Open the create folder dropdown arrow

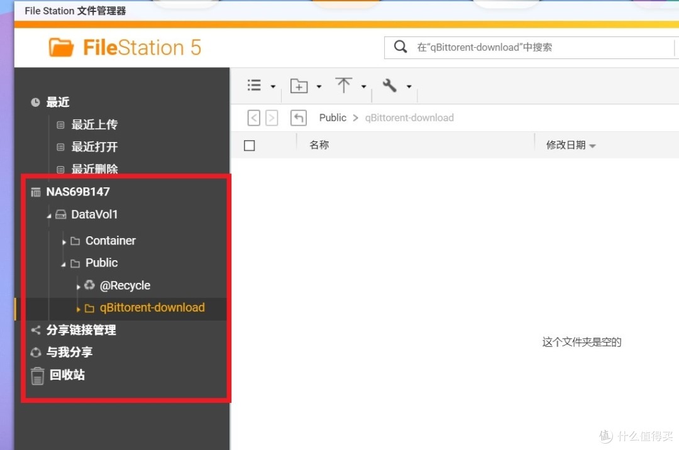319,87
